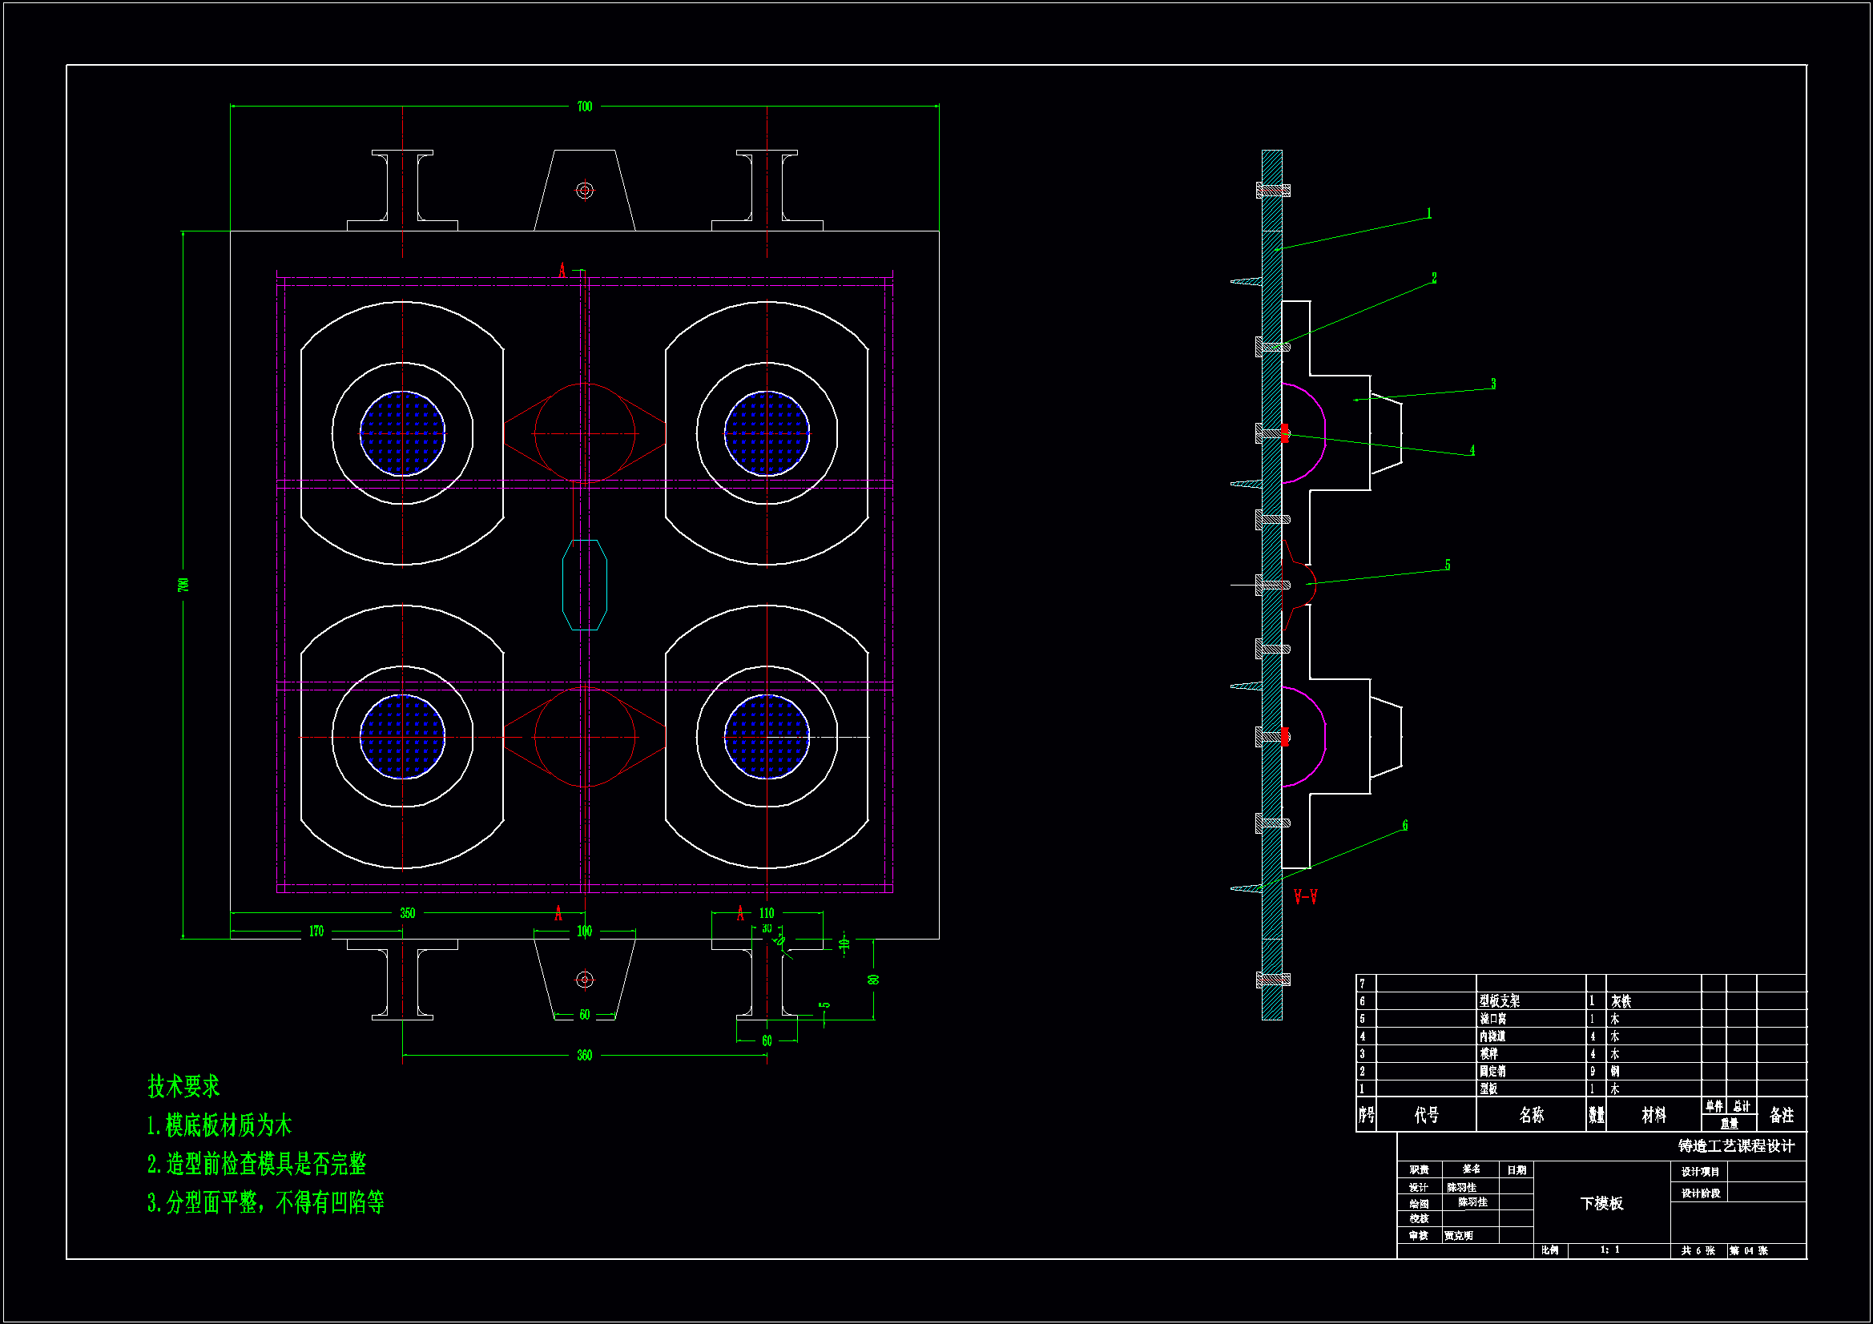
Task: Select the 下模板 title in title block
Action: tap(1601, 1203)
